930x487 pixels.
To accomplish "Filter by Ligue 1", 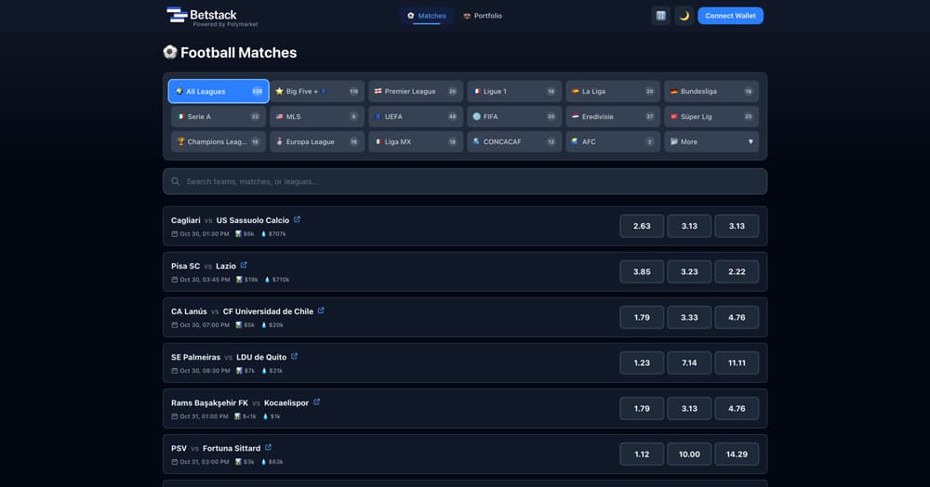I will coord(514,91).
